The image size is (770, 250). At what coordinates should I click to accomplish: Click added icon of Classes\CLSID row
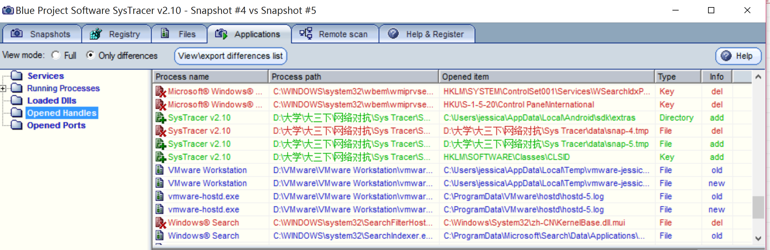coord(161,157)
